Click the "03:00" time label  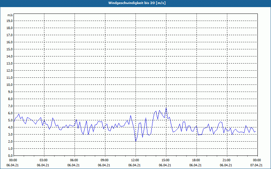(44, 160)
